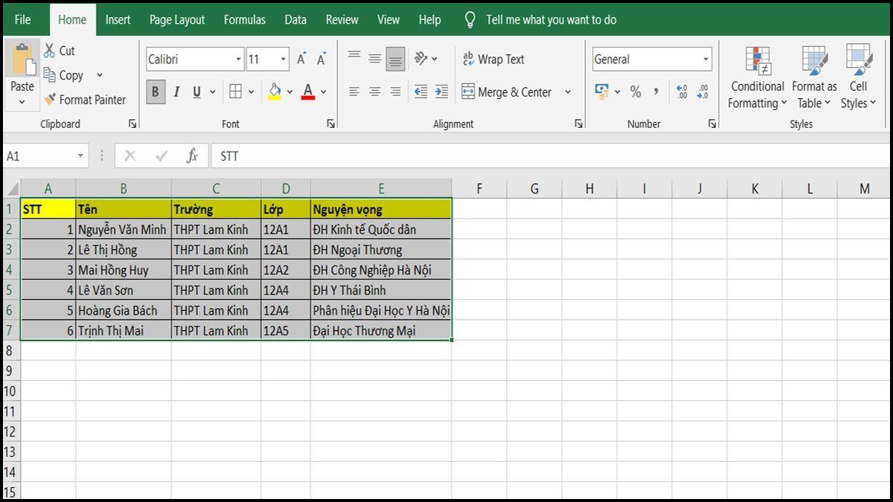Screen dimensions: 893x502
Task: Open the text Orientation tool
Action: click(421, 59)
